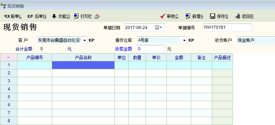
Task: Click the 数量 cell in row 1
Action: pyautogui.click(x=137, y=65)
